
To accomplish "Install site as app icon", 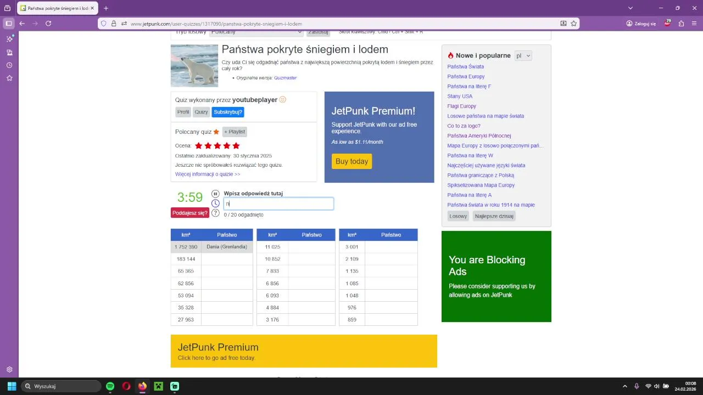I will pyautogui.click(x=563, y=24).
